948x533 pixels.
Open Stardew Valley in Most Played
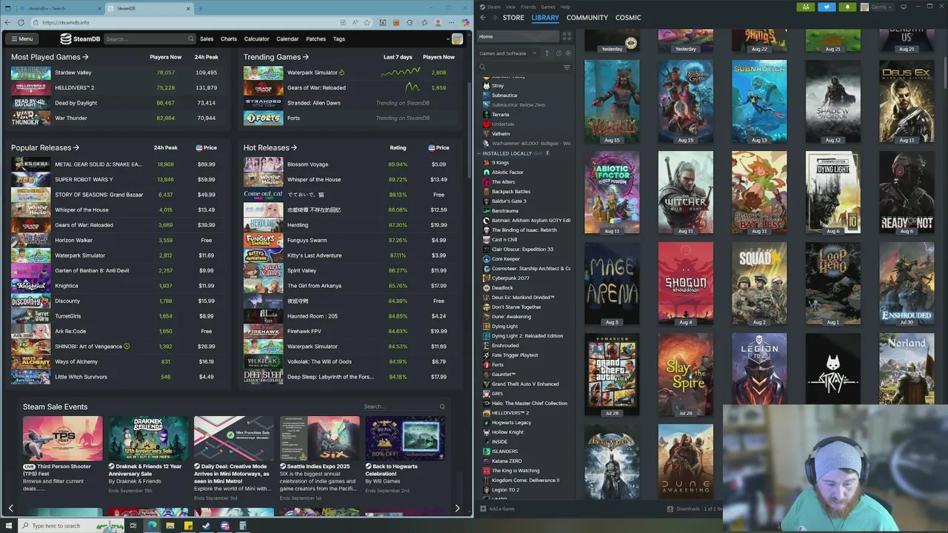coord(73,73)
